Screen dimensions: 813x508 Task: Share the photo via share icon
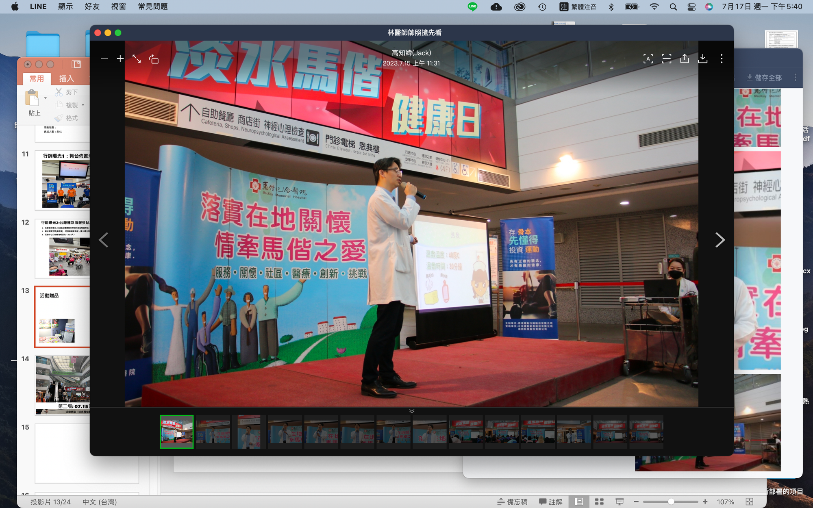pos(685,59)
